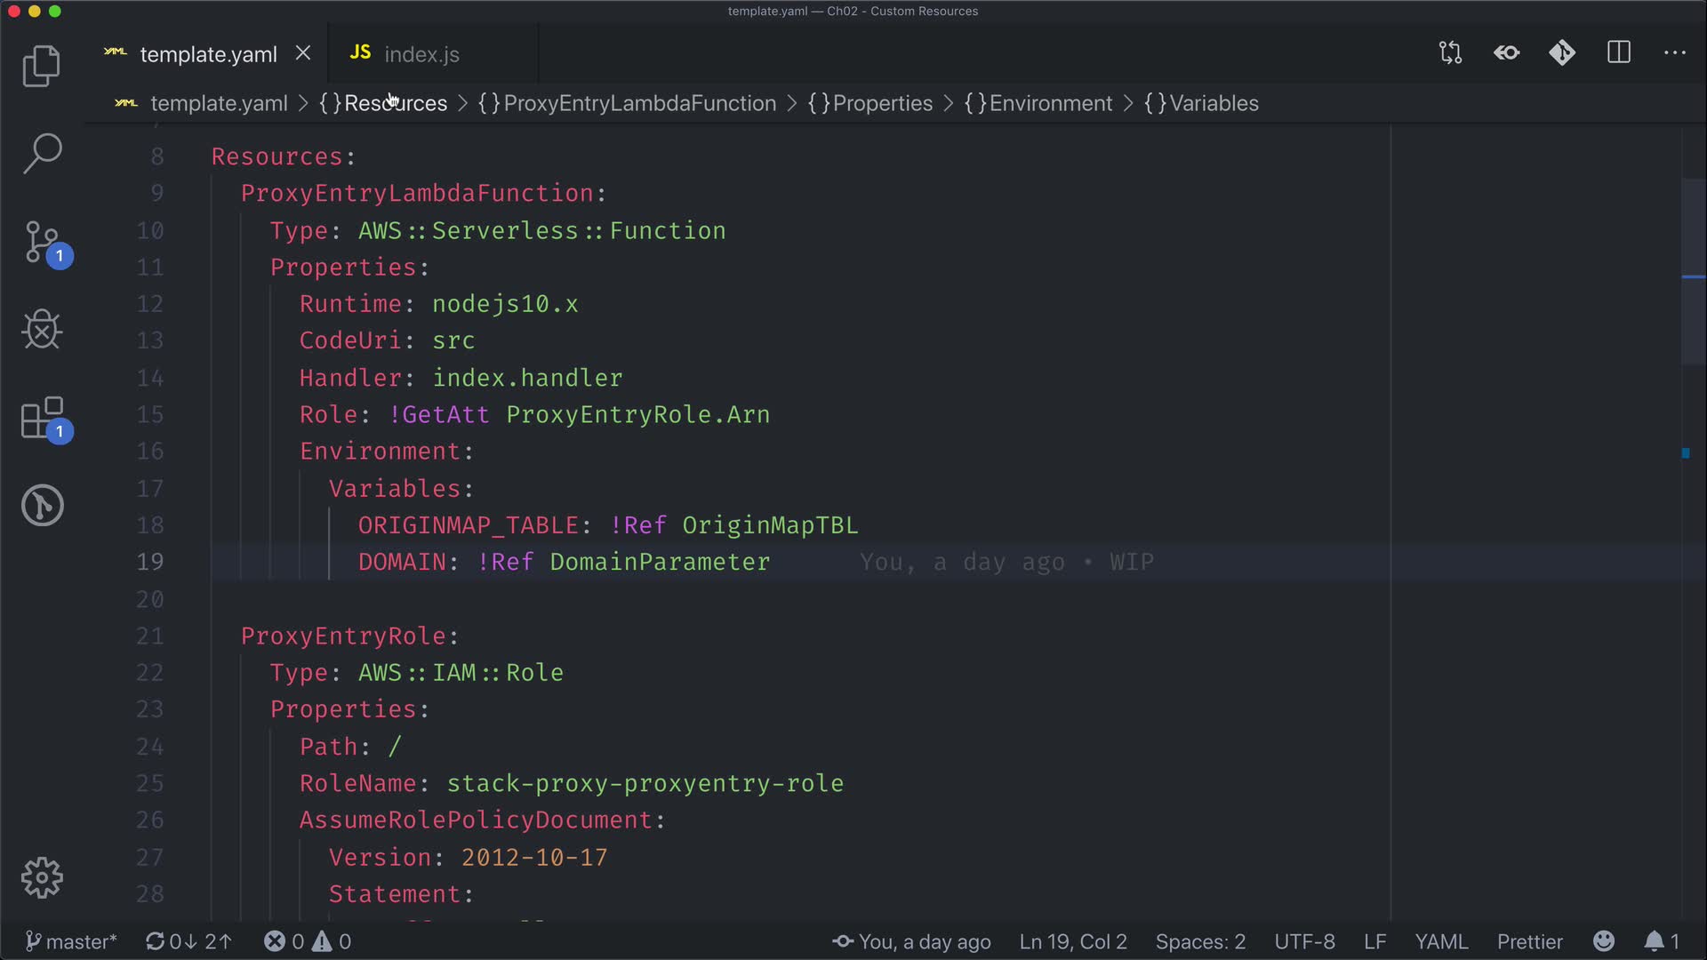Expand the Environment breadcrumb segment
This screenshot has width=1707, height=960.
click(1049, 104)
